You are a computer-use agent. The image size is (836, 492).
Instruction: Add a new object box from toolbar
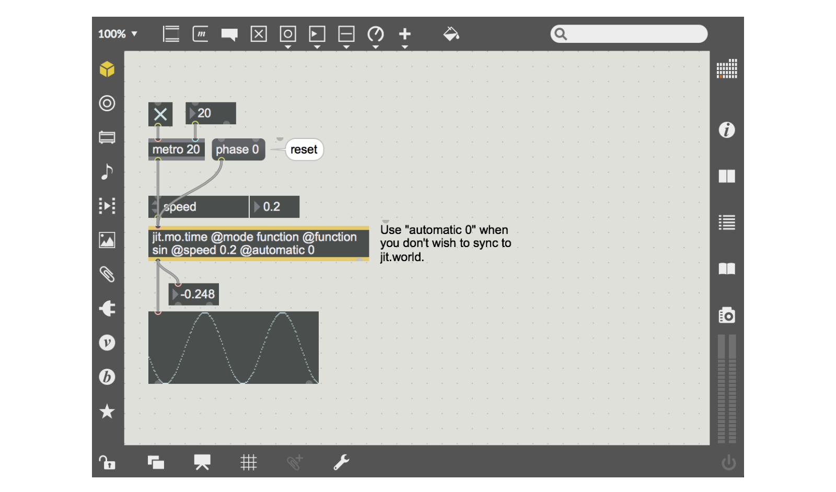coord(171,34)
